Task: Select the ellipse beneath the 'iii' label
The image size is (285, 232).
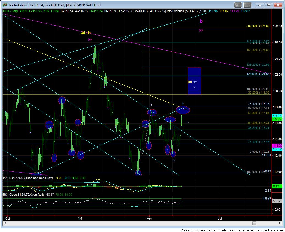Action: pyautogui.click(x=183, y=110)
